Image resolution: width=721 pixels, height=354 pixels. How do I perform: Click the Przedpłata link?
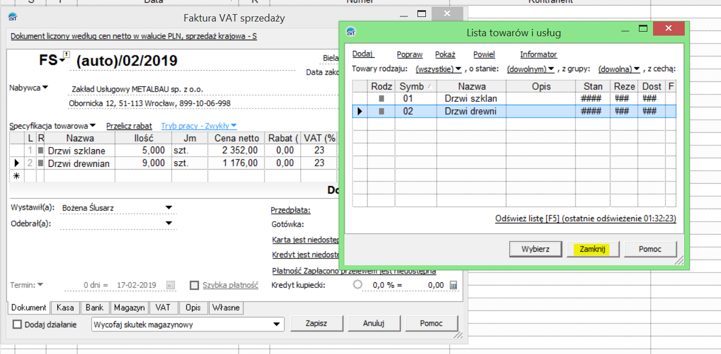pyautogui.click(x=291, y=210)
